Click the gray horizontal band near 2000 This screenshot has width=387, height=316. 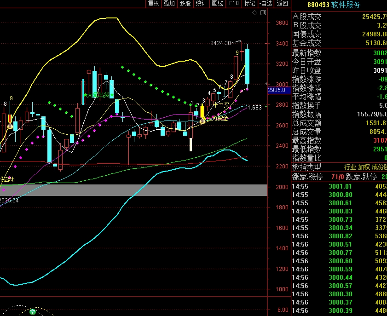(x=133, y=190)
